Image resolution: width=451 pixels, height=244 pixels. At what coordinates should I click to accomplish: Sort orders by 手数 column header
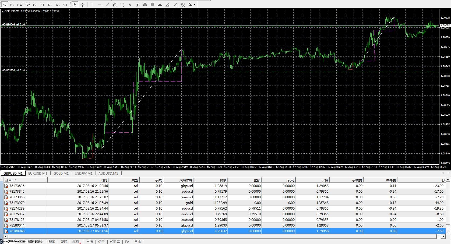151,180
